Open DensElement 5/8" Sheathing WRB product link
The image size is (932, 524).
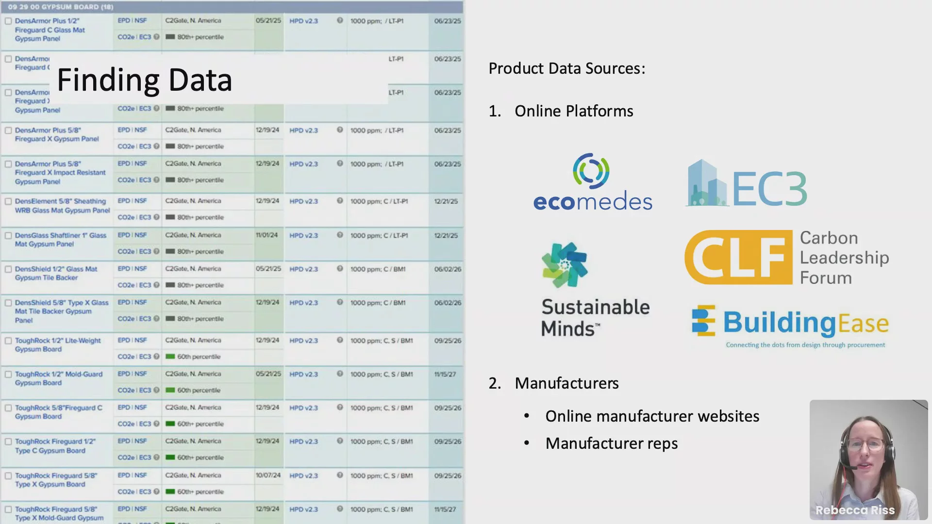[62, 206]
